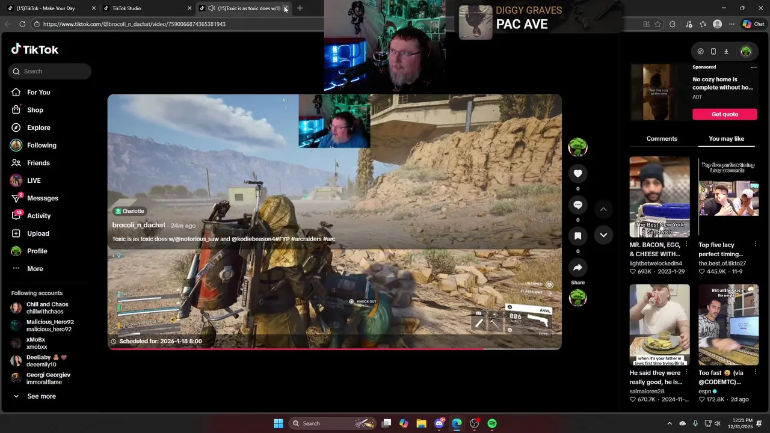Like the video with heart icon

point(577,173)
